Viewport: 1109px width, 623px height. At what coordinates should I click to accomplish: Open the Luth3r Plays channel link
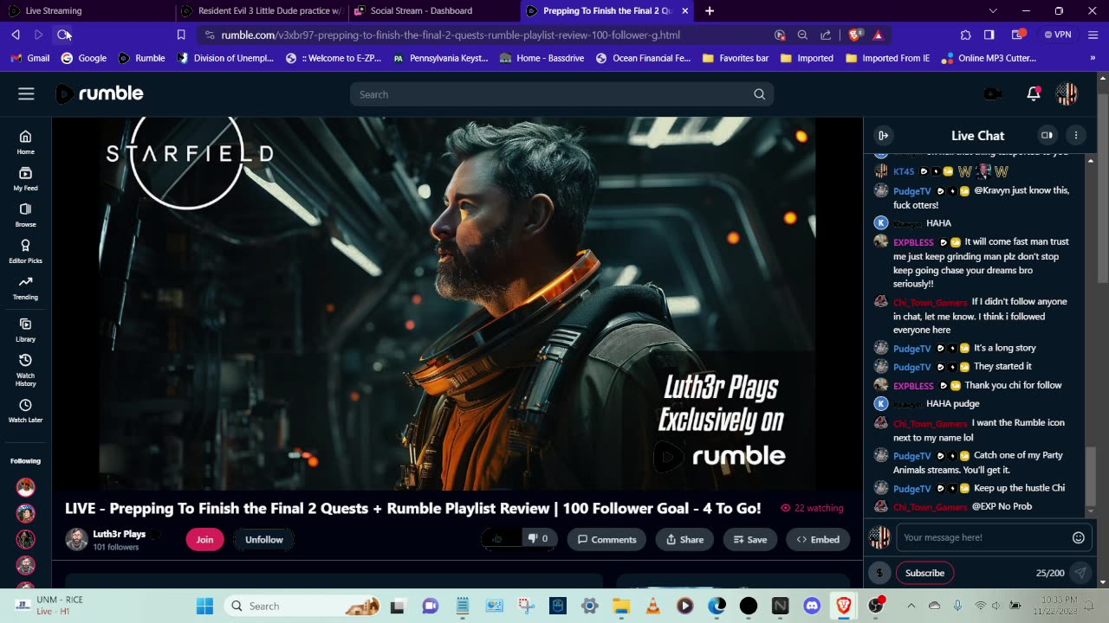point(120,534)
